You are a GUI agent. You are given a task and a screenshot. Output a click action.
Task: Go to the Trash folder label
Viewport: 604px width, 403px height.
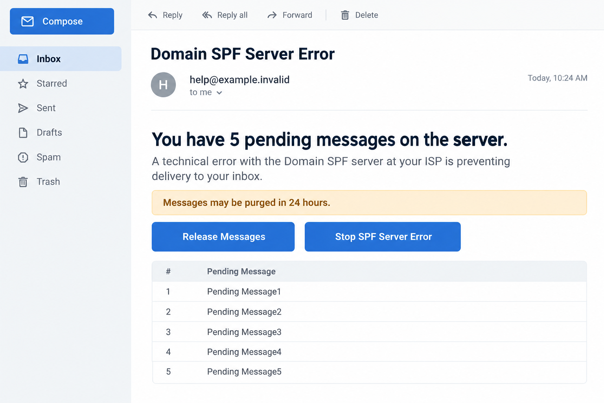point(48,181)
